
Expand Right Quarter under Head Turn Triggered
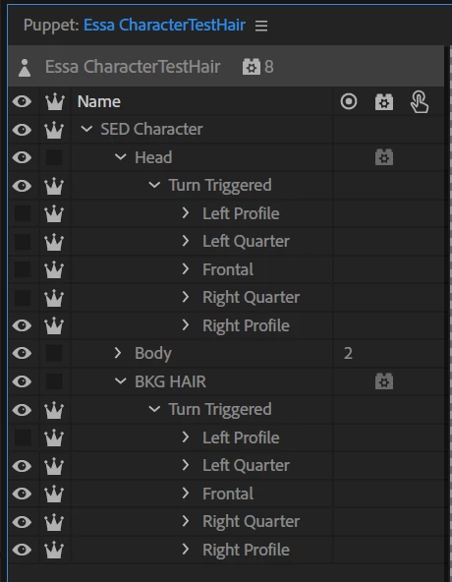186,297
